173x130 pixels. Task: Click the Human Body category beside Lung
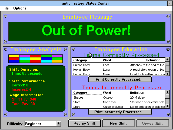[82, 70]
